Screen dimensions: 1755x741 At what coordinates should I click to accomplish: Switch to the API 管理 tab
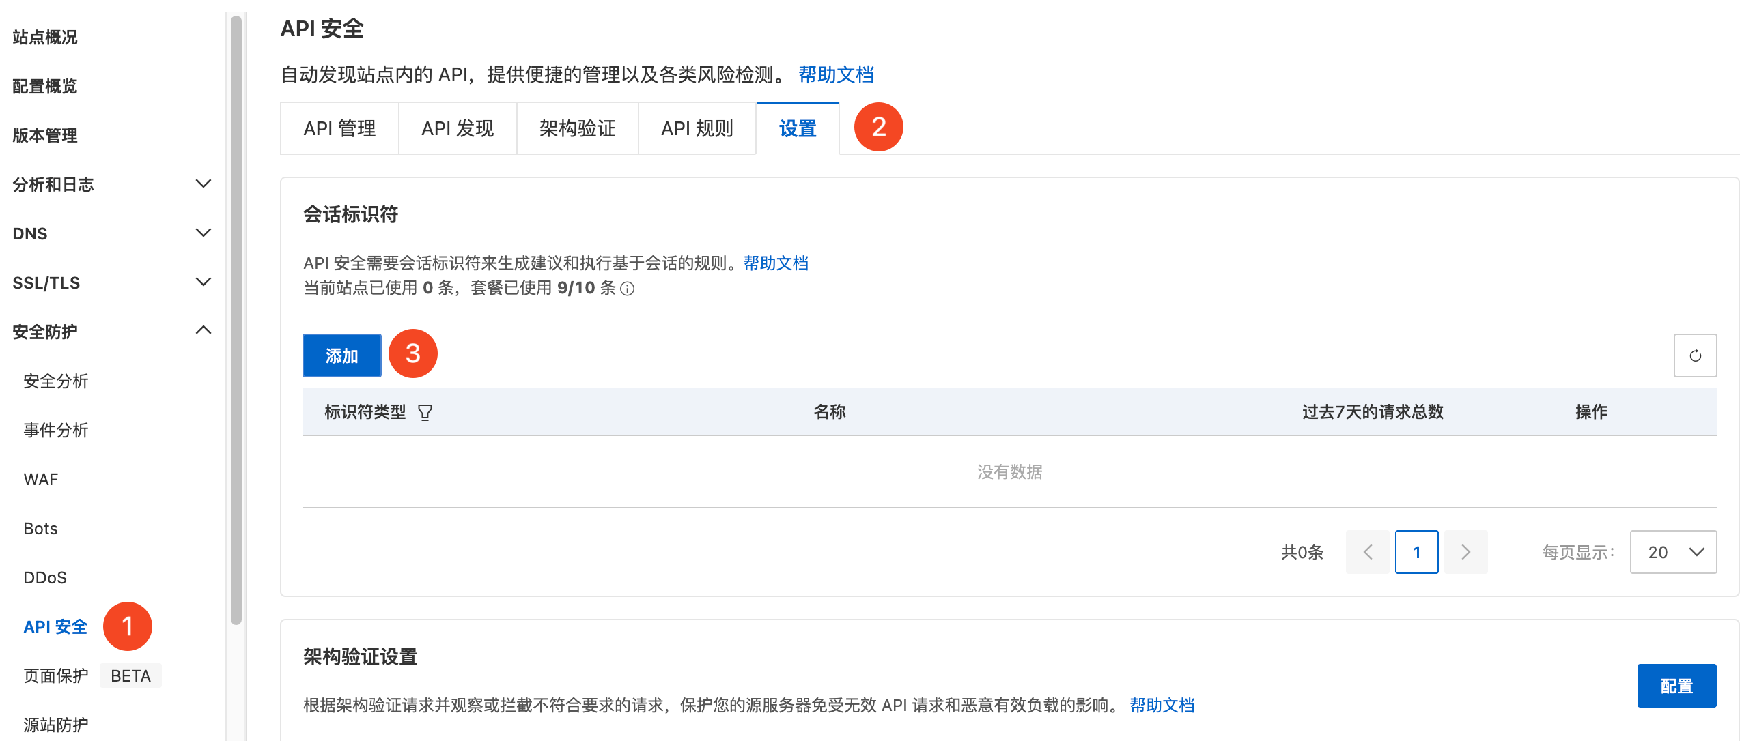[x=339, y=128]
